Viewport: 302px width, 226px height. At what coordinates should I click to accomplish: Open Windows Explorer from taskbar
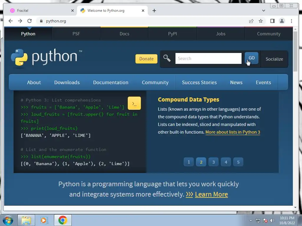point(26,220)
